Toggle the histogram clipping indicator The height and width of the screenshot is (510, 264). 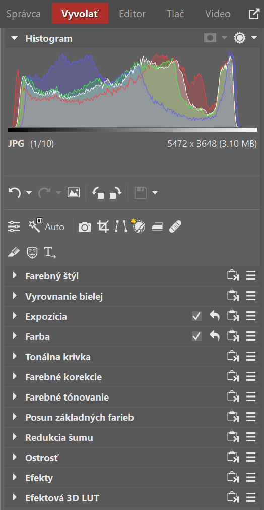210,38
